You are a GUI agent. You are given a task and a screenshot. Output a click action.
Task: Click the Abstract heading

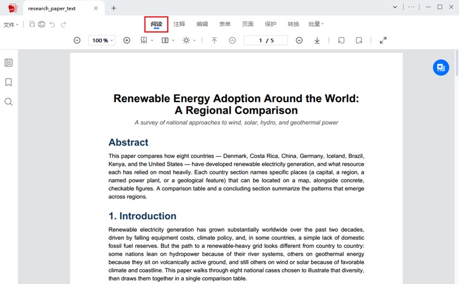[128, 142]
